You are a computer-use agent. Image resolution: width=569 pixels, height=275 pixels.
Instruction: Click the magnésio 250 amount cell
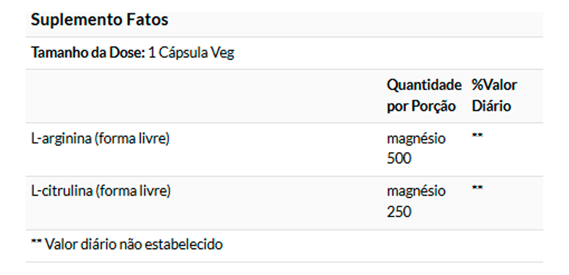click(416, 201)
